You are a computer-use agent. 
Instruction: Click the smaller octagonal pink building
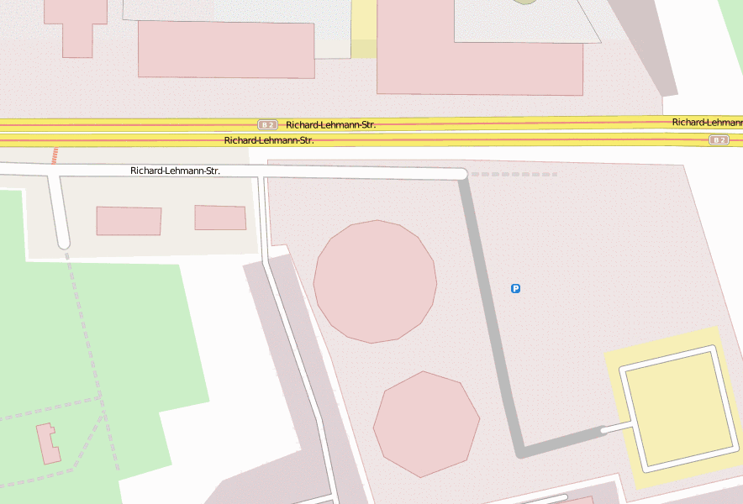tap(426, 424)
